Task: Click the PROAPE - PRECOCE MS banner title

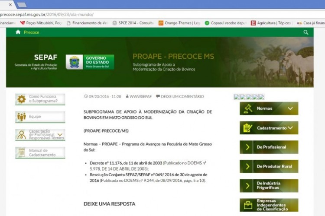Action: tap(173, 57)
